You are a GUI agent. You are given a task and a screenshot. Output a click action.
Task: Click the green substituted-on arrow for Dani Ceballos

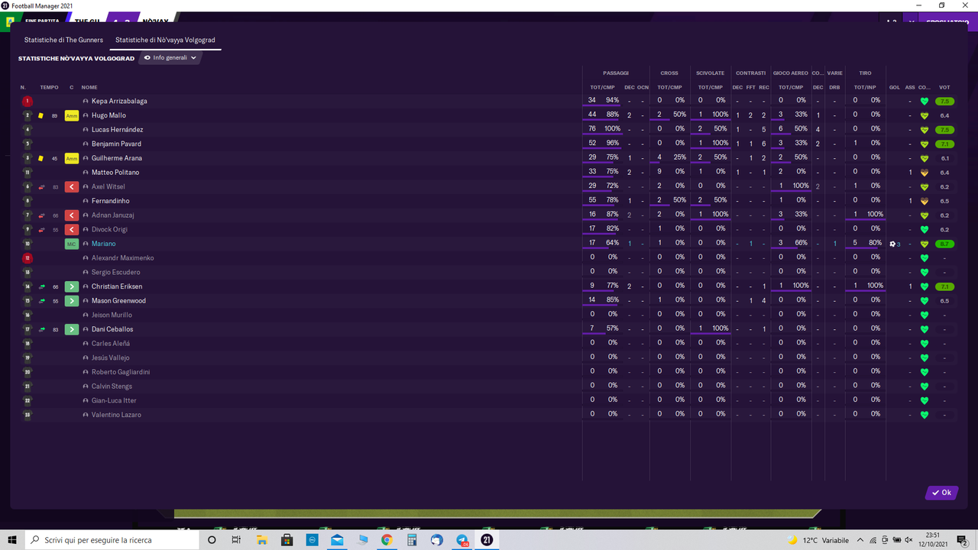[72, 329]
